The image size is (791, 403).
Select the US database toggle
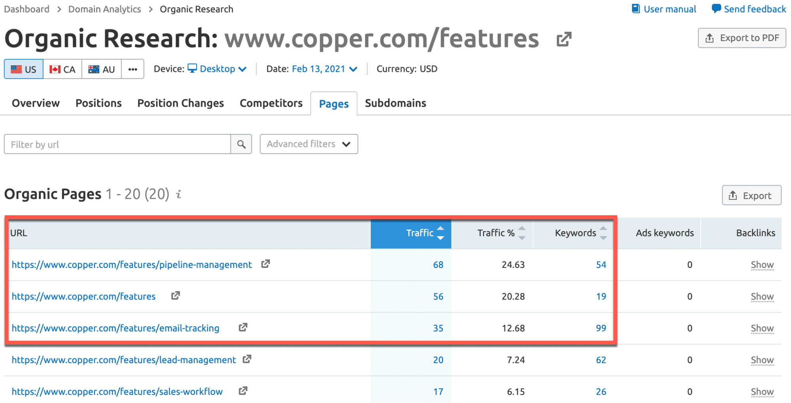pyautogui.click(x=24, y=69)
